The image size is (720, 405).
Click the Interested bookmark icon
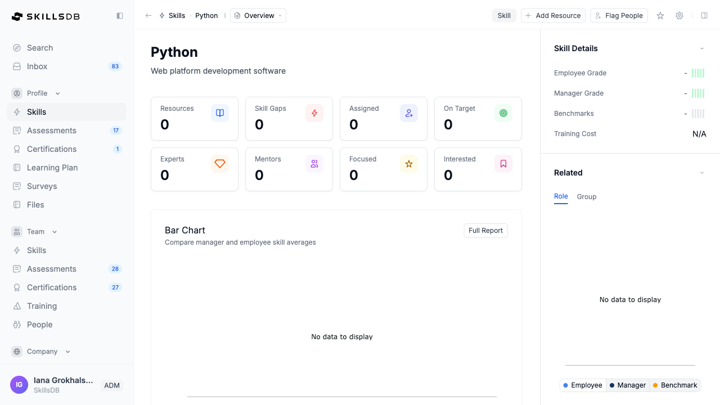(x=503, y=164)
